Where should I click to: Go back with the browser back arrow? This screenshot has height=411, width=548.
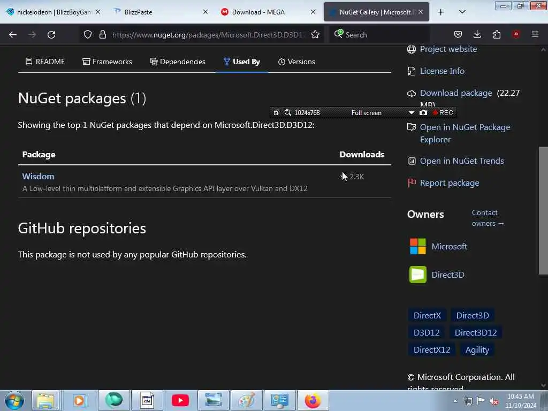pyautogui.click(x=13, y=35)
